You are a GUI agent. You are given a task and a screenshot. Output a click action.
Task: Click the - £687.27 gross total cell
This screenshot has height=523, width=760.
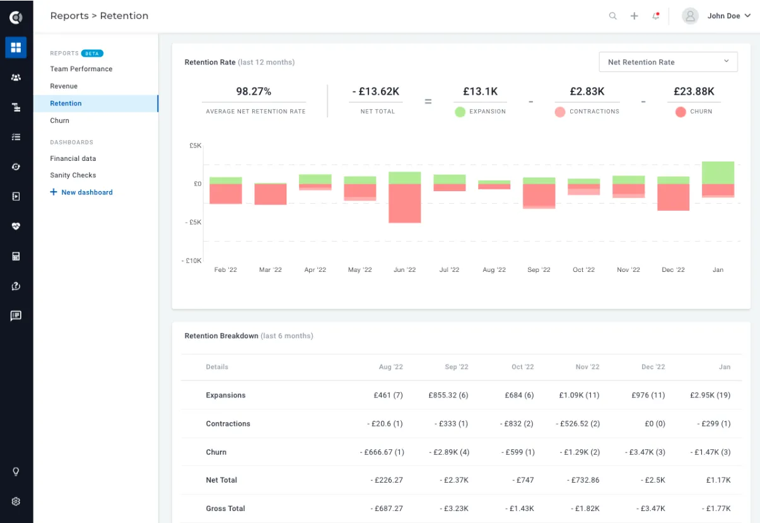(386, 508)
